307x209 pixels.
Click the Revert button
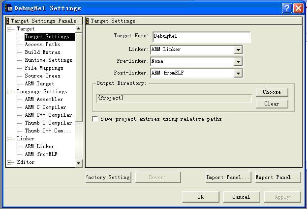pyautogui.click(x=158, y=177)
